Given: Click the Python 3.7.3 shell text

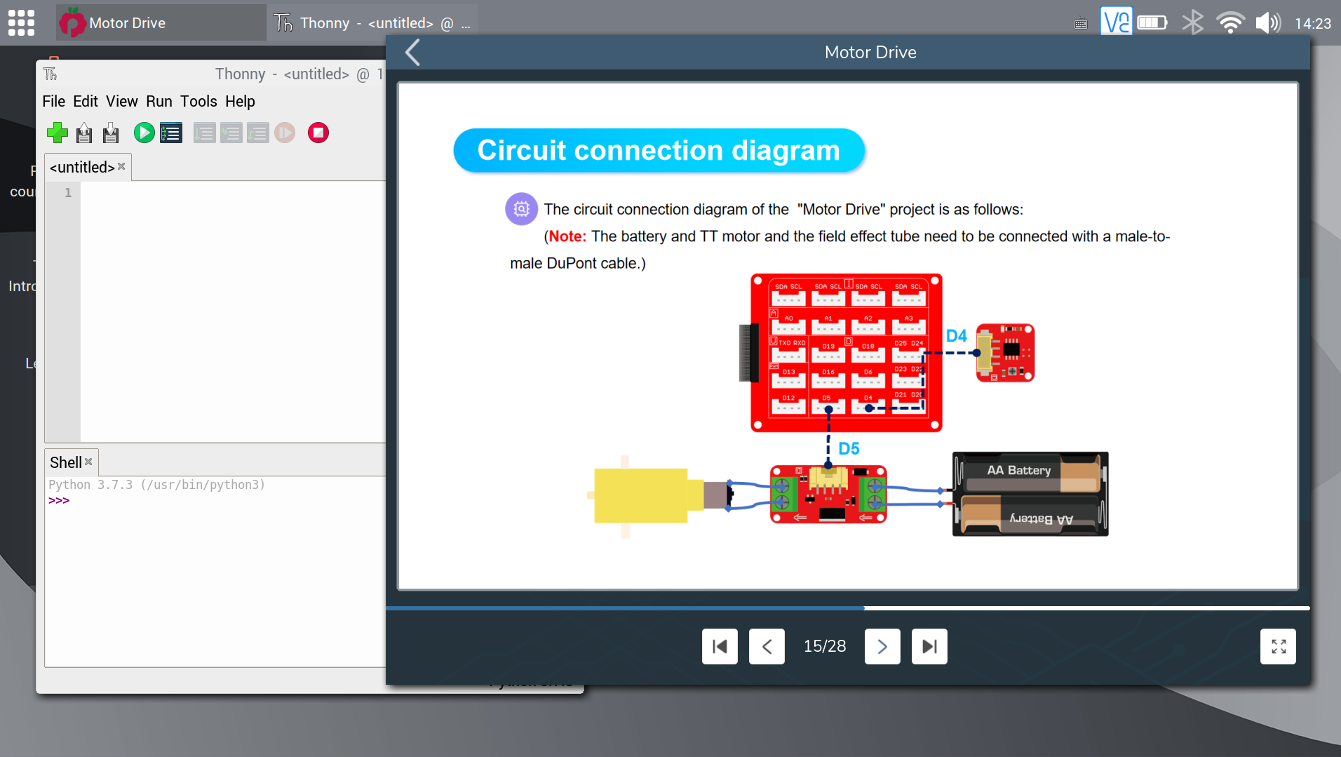Looking at the screenshot, I should [157, 485].
